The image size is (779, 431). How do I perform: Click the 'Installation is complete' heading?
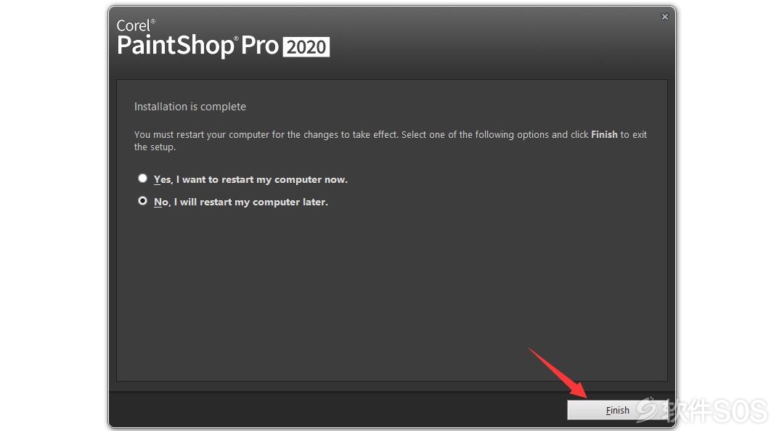(189, 107)
